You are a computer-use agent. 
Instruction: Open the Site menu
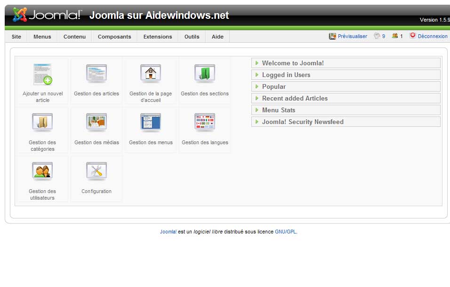(16, 37)
